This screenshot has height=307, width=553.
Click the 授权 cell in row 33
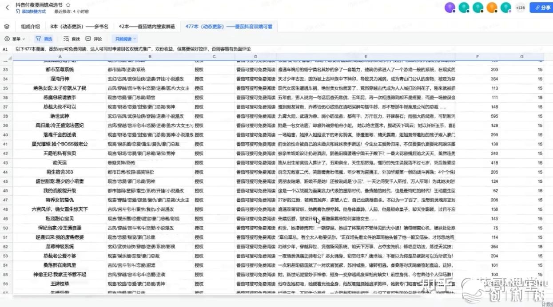point(214,70)
